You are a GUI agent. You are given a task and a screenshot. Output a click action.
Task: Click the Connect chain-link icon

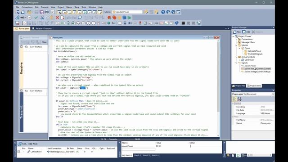[x=17, y=18]
